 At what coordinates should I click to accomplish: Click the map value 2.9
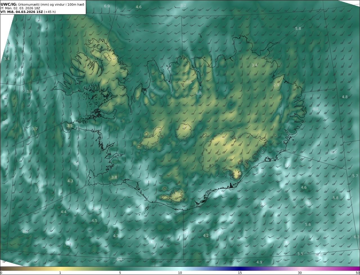pos(276,85)
